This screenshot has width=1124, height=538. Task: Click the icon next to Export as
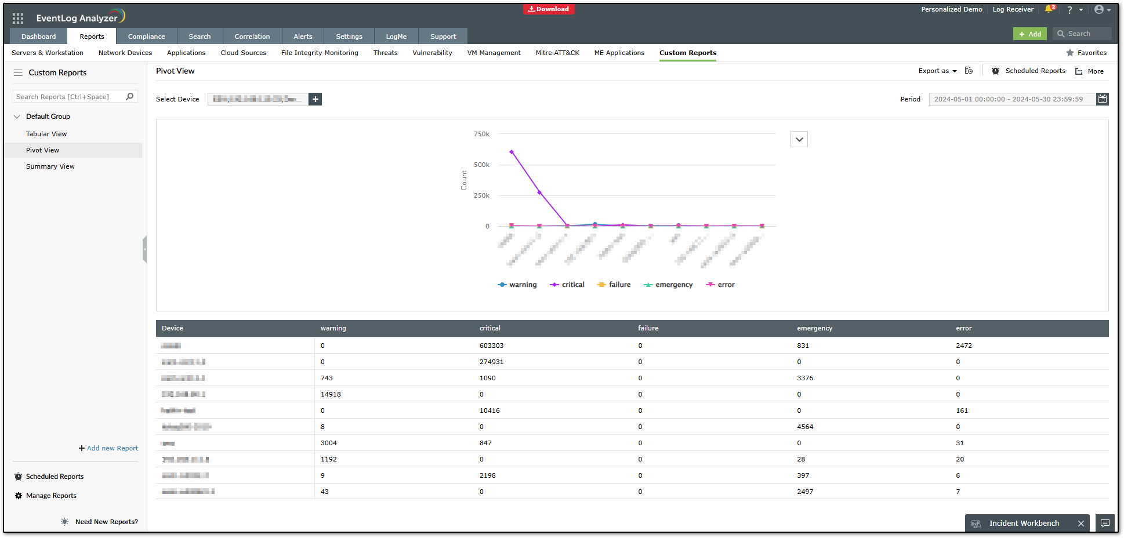coord(969,71)
